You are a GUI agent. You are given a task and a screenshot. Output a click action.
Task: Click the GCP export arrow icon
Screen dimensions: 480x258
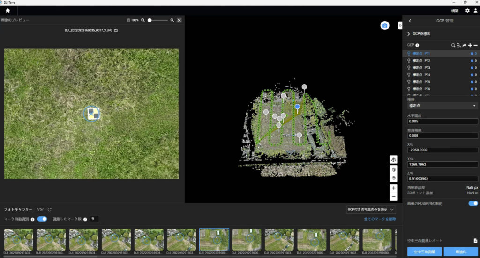[x=464, y=45]
